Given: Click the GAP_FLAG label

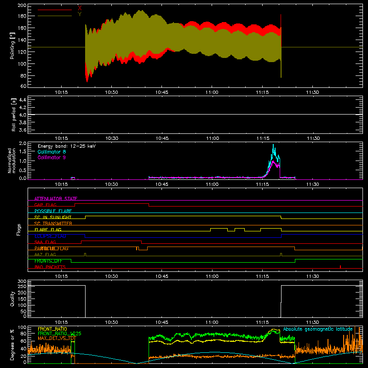Looking at the screenshot, I should tap(45, 205).
